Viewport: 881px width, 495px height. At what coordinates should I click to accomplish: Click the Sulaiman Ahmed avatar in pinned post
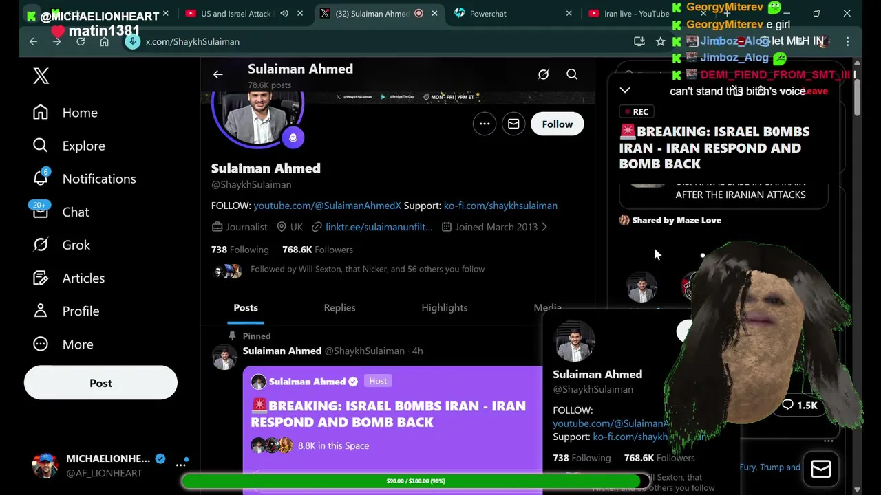pos(224,357)
